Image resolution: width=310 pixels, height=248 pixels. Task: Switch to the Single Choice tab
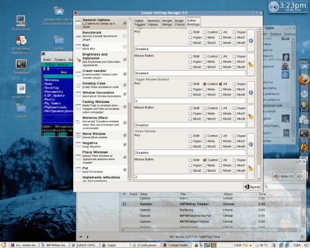(179, 22)
